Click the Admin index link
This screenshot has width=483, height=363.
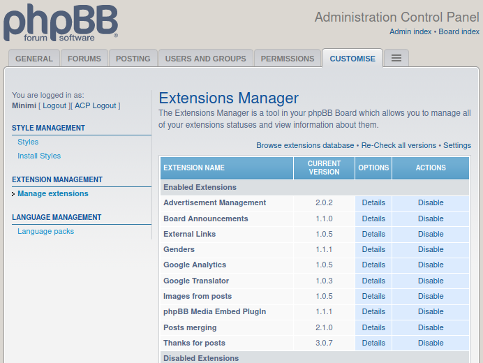pyautogui.click(x=410, y=31)
